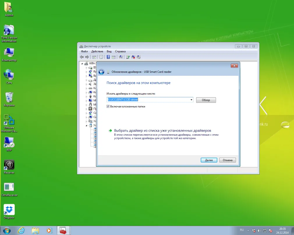The image size is (294, 235).
Task: Expand the keyboard icon category in device tree
Action: (86, 88)
